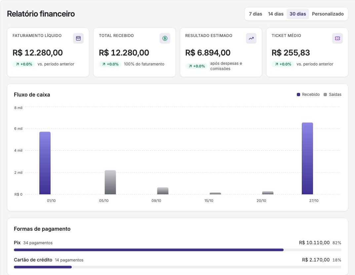Click the small Saídas bar at 15/10
Screen dimensions: 355x275
[215, 193]
